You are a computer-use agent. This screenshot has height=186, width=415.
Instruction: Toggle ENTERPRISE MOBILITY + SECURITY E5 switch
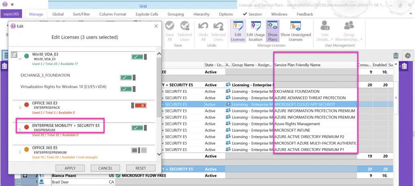coord(139,128)
